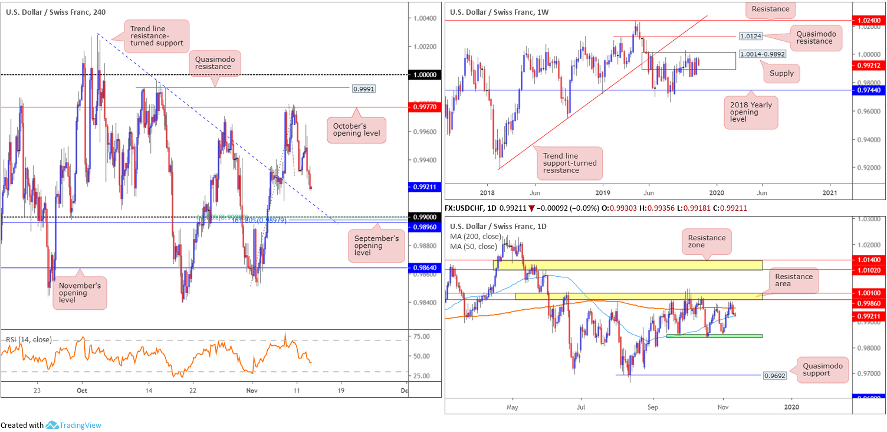Click November's opening level callout

click(x=80, y=293)
